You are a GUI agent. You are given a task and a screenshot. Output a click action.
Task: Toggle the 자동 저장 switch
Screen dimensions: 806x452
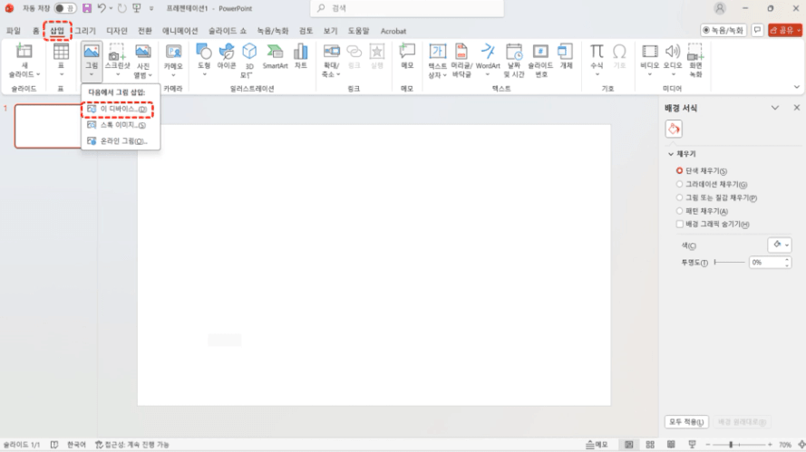[65, 8]
